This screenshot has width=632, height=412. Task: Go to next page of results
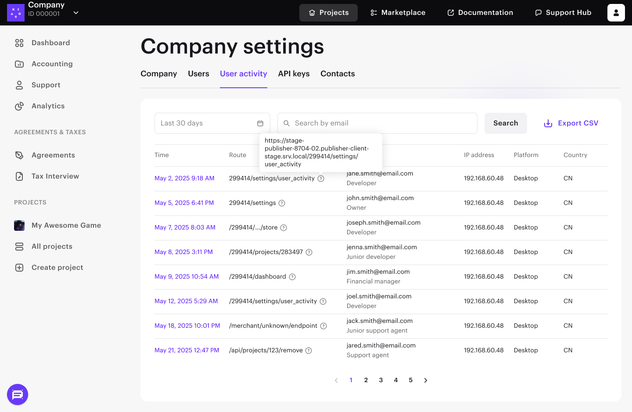[x=425, y=380]
